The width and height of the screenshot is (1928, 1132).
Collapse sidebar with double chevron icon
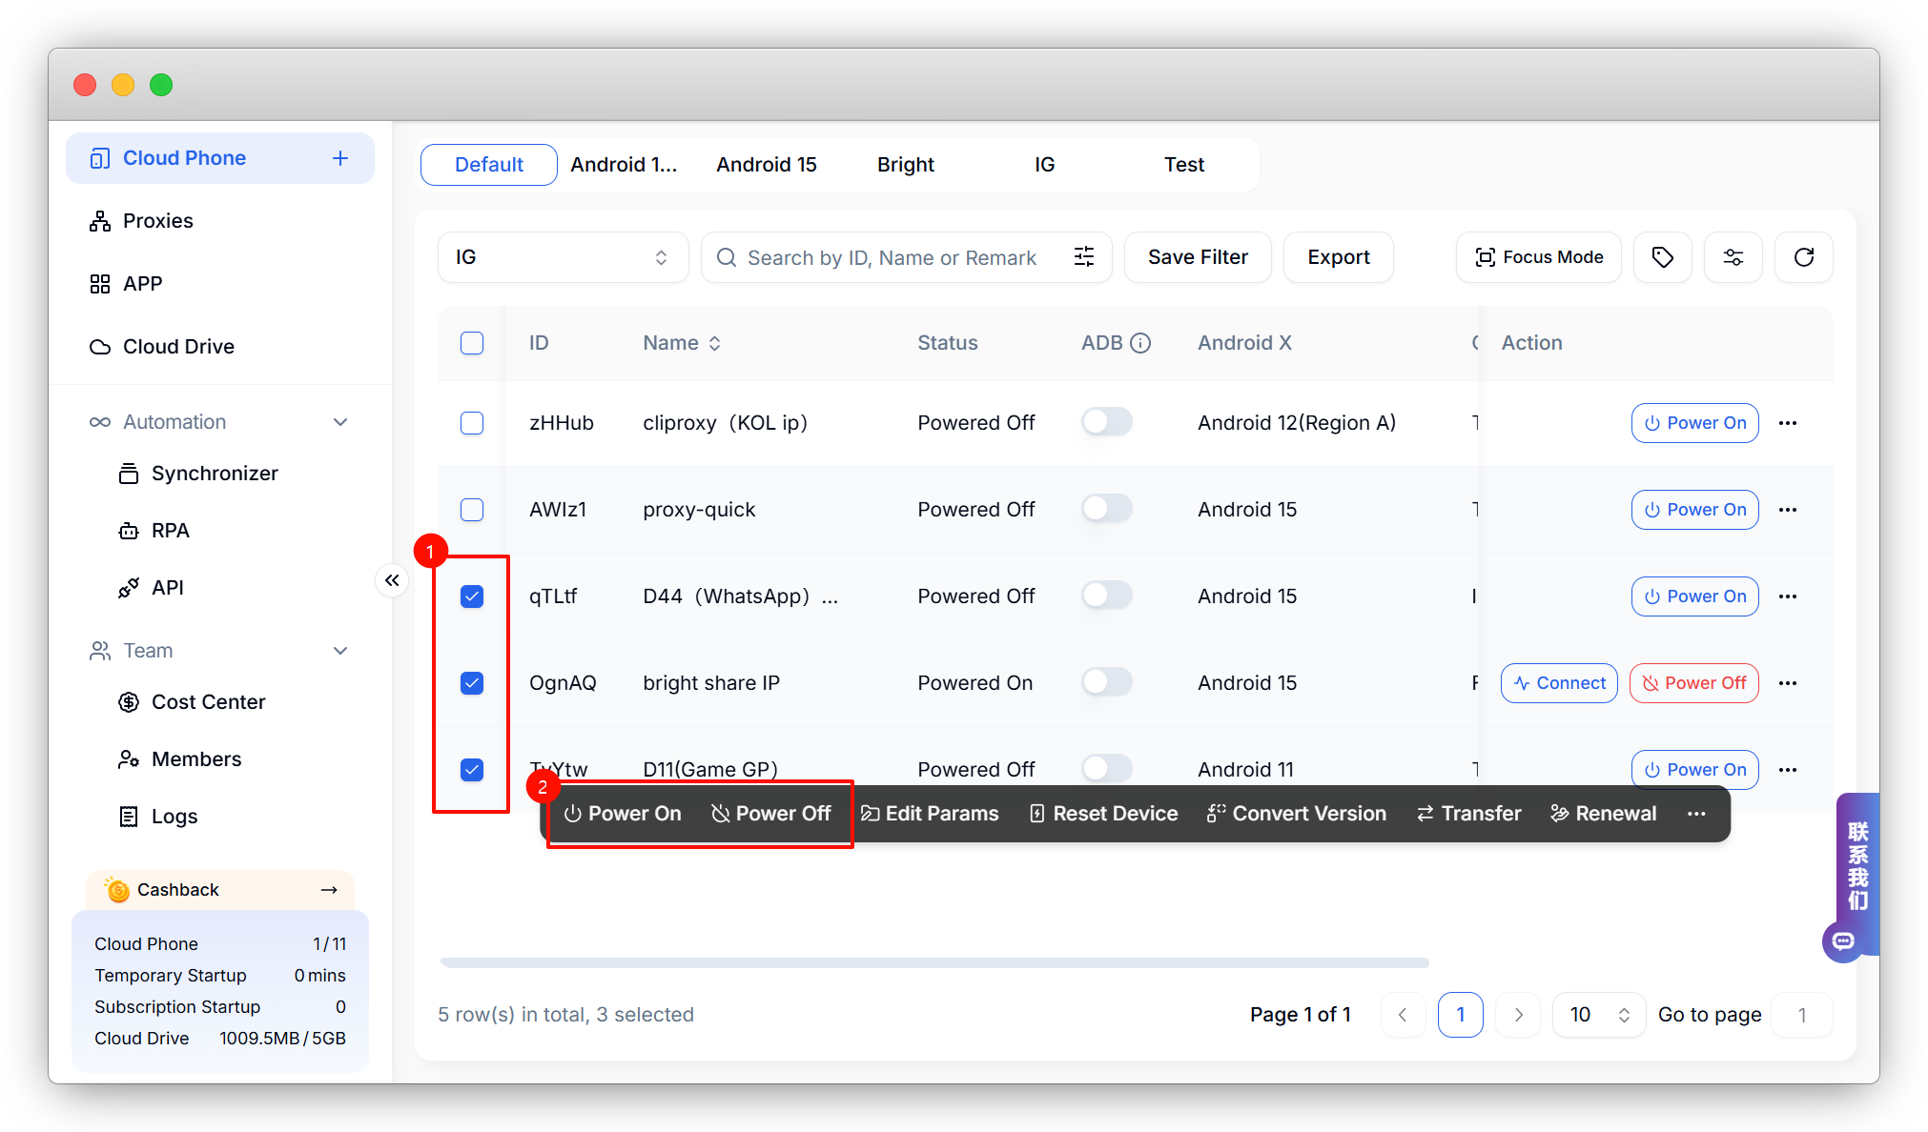[392, 580]
